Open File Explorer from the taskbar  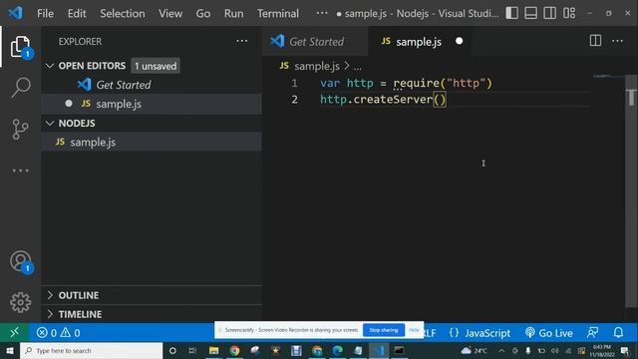pyautogui.click(x=214, y=350)
